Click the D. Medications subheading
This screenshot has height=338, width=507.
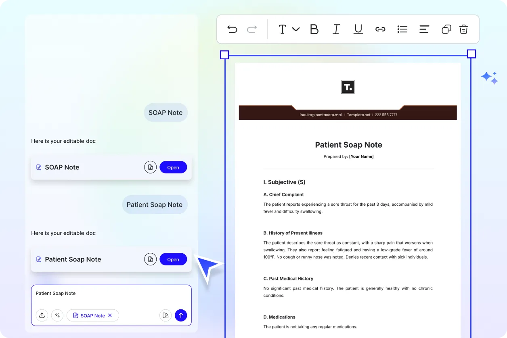pyautogui.click(x=279, y=317)
